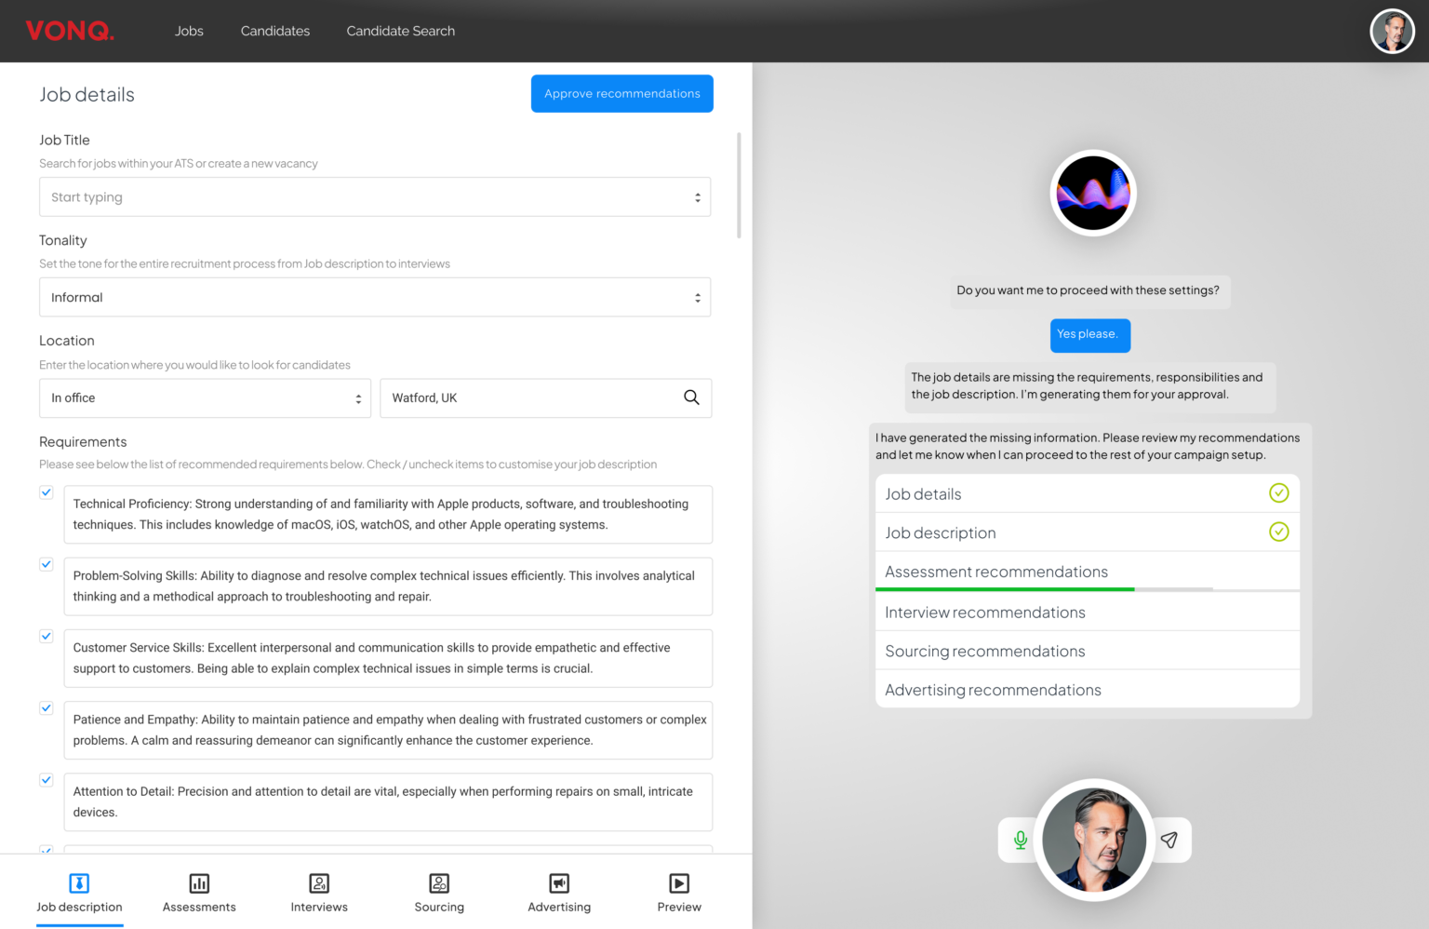Click the location search magnifier icon

point(691,397)
